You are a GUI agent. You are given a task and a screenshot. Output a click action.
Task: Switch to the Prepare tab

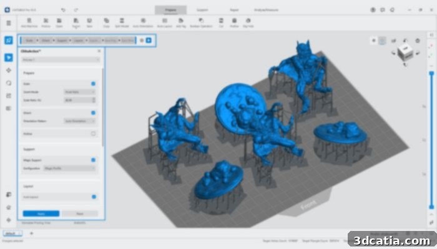click(x=170, y=10)
